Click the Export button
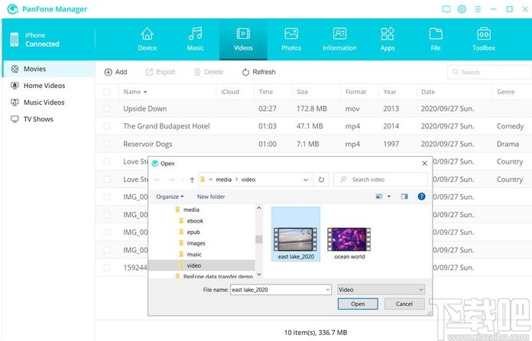Screen dimensions: 532x341 161,72
